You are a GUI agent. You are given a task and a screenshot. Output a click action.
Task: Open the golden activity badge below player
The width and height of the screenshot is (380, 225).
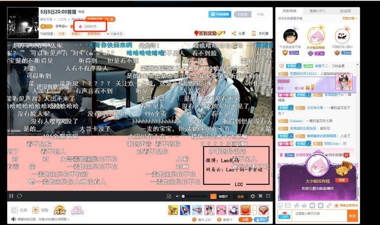[60, 210]
